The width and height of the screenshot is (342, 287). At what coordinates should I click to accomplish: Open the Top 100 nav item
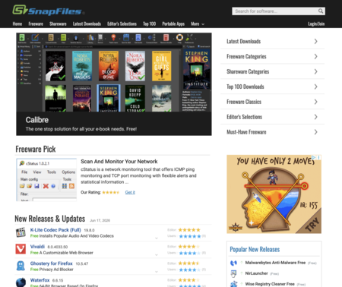pos(150,24)
